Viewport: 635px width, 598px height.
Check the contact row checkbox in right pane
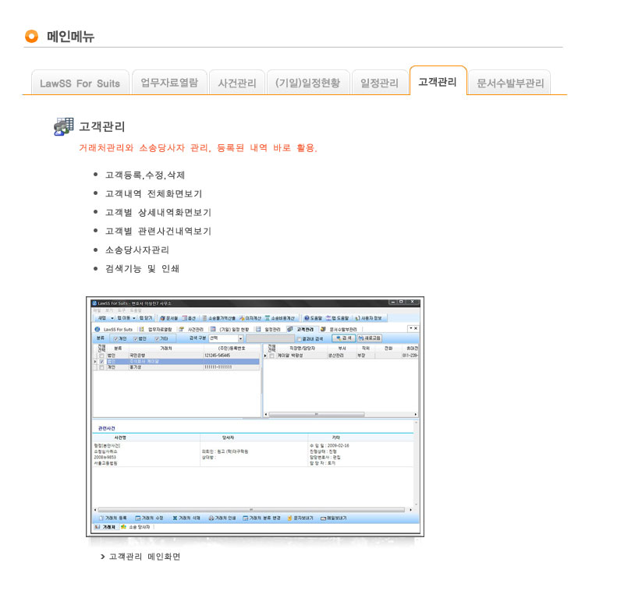click(271, 356)
